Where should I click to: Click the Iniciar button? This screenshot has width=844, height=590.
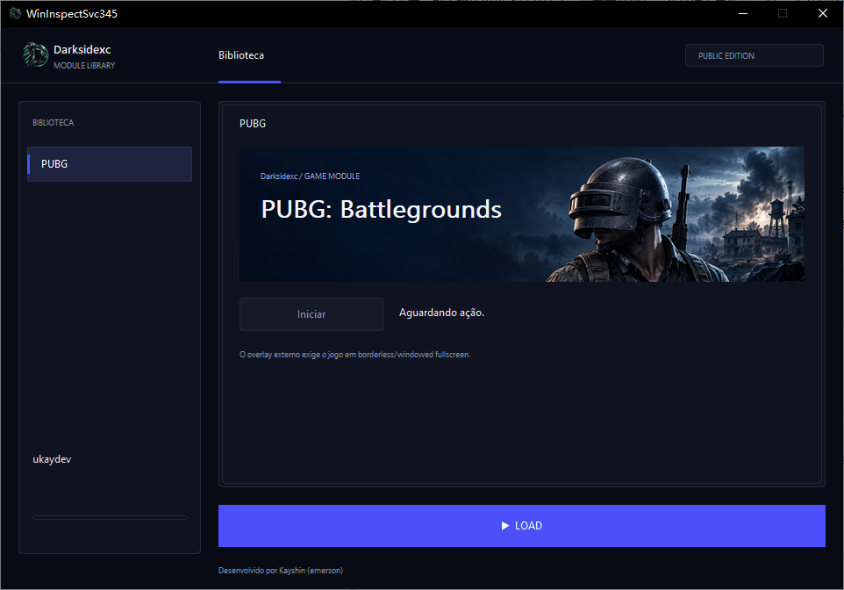click(x=311, y=314)
